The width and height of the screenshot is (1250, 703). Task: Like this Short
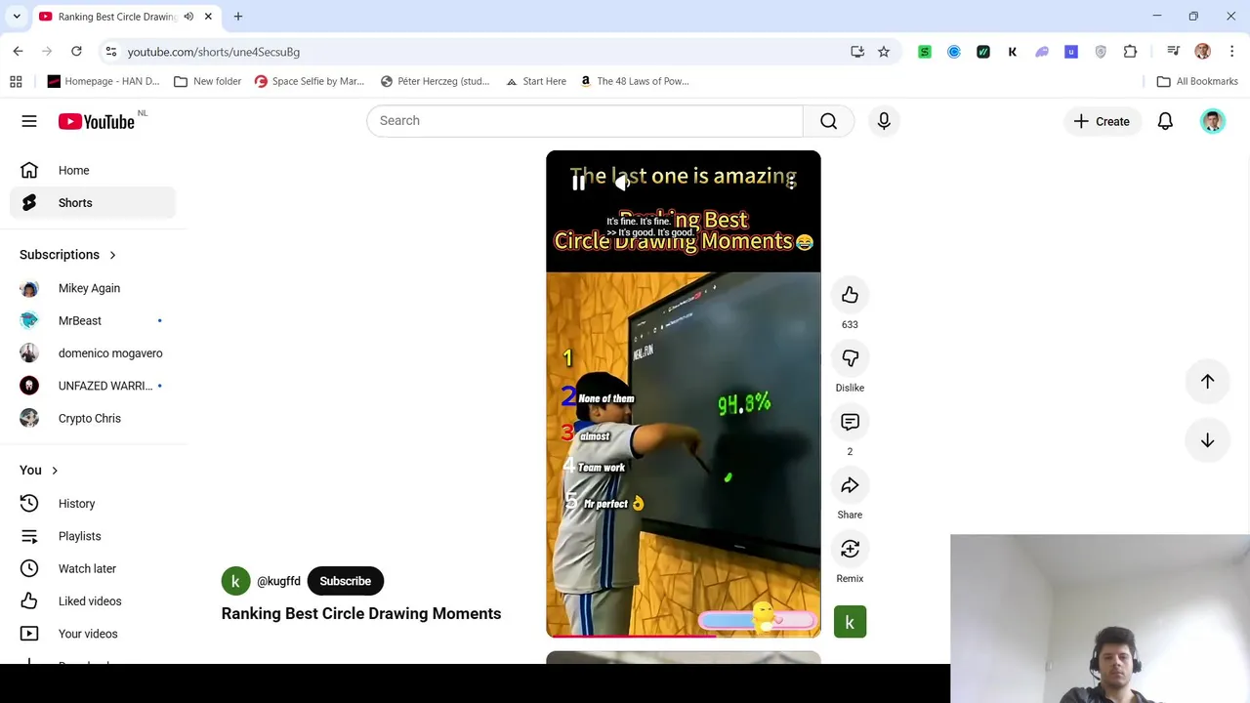point(850,295)
